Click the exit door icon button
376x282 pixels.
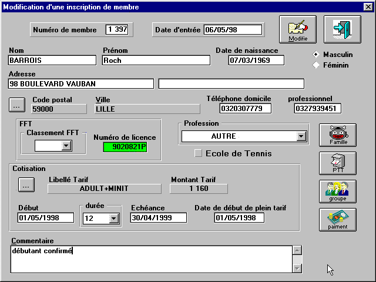[342, 29]
